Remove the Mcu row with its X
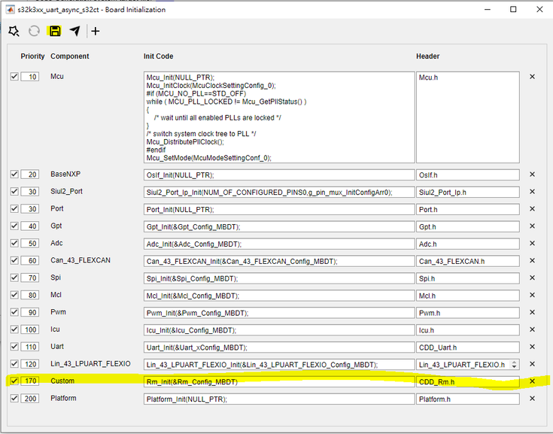The image size is (553, 434). (x=532, y=77)
